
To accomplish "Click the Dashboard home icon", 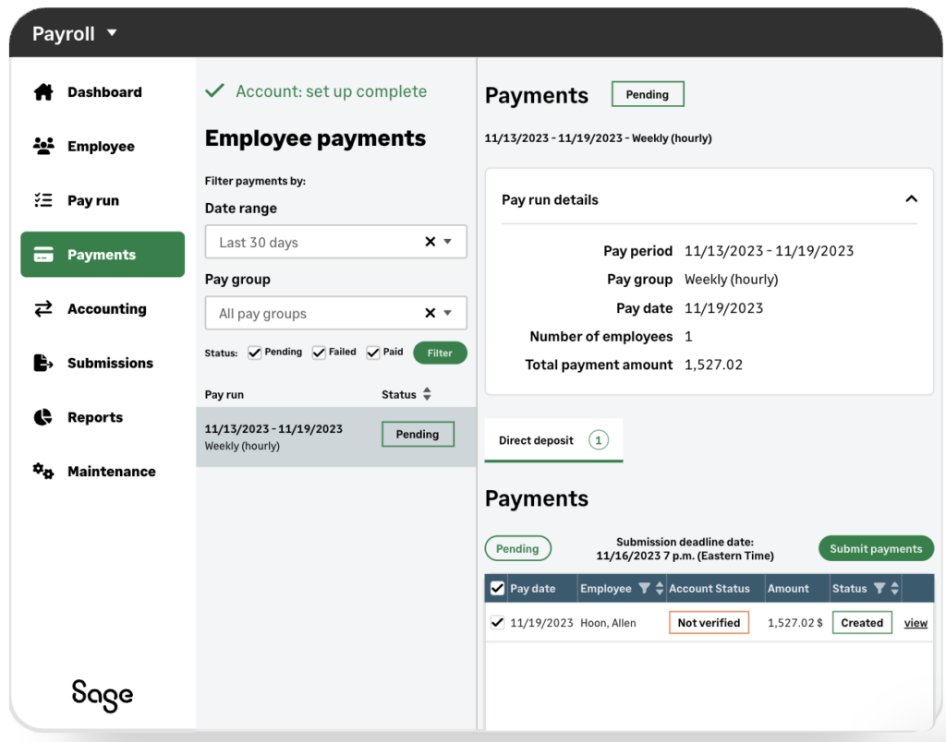I will [x=43, y=92].
